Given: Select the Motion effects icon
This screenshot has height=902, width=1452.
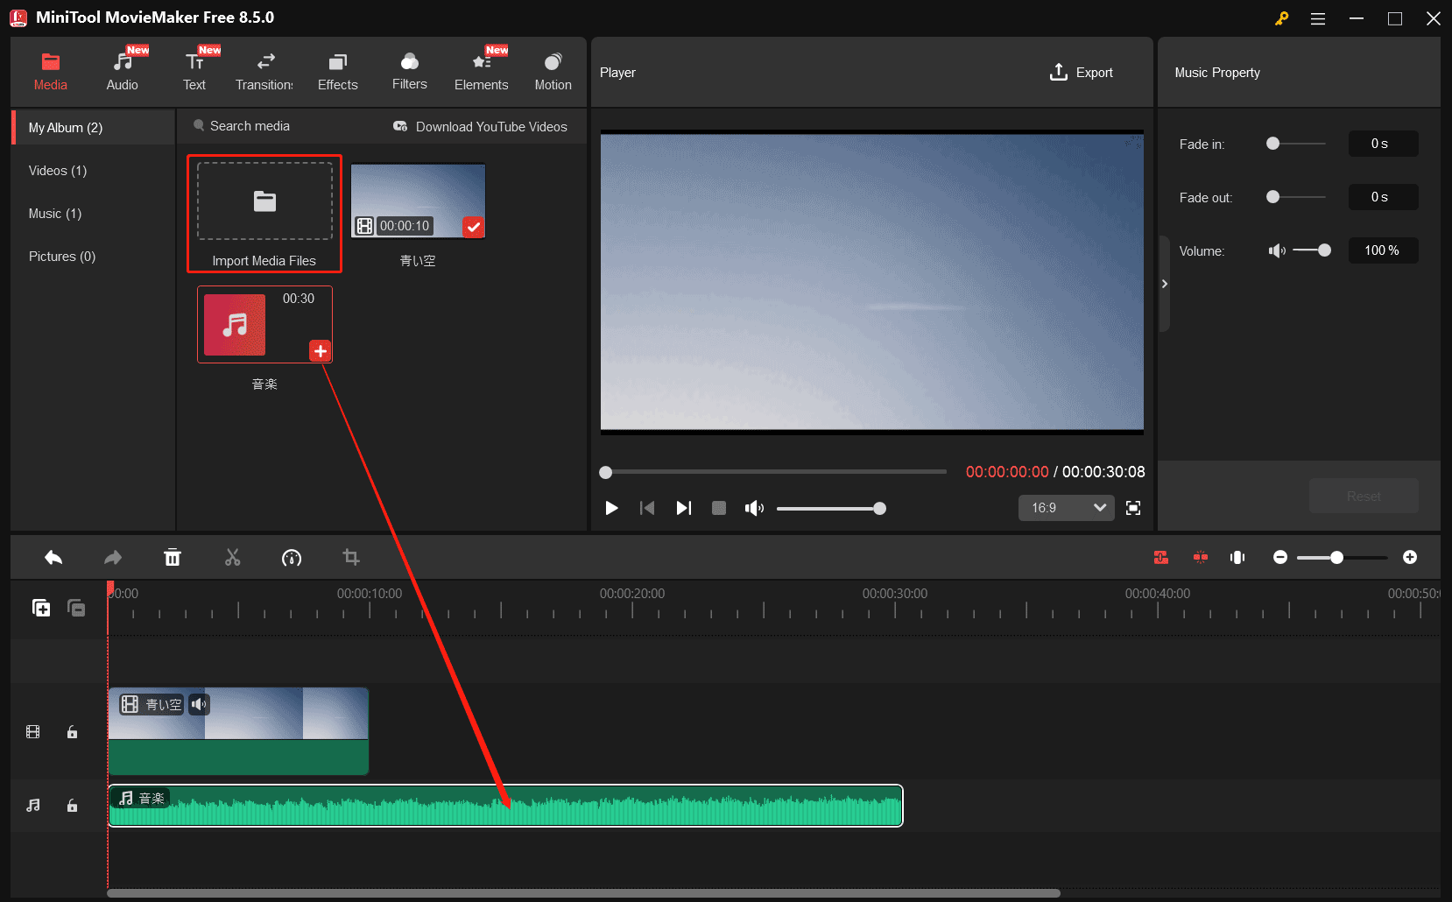Looking at the screenshot, I should pyautogui.click(x=553, y=70).
